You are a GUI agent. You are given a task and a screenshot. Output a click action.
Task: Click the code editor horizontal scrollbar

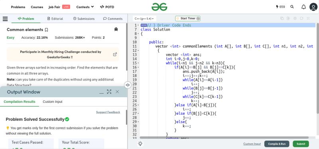coord(224,137)
